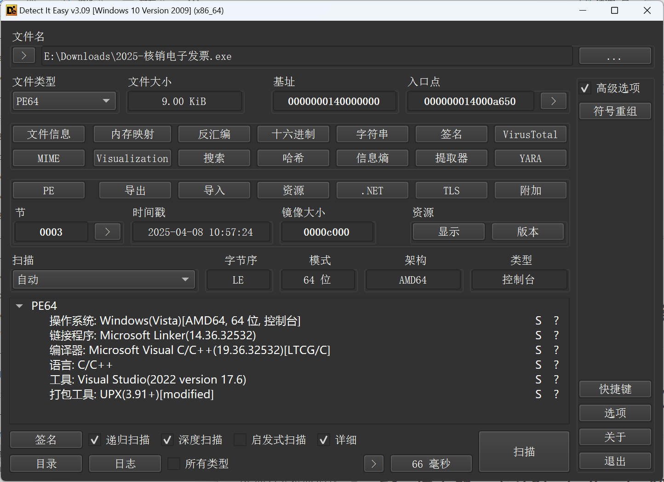Open 快捷键 shortcuts button
The height and width of the screenshot is (482, 664).
click(615, 389)
